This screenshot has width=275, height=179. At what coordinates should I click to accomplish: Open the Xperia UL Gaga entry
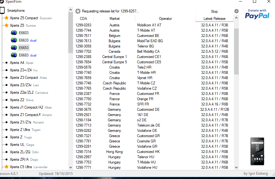pos(22,145)
